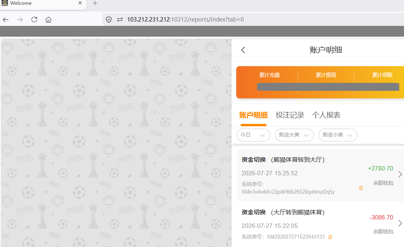The image size is (404, 247).
Task: Copy order number XM202607271522043131
Action: (330, 237)
